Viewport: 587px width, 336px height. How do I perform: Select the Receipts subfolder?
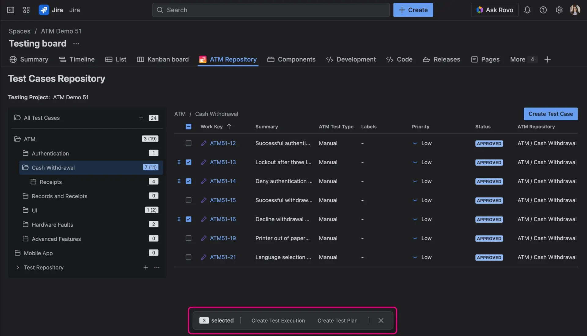95,182
